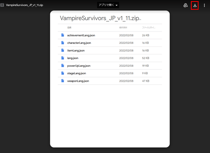Screen dimensions: 210x153
Task: Sort by the 名前 column header
Action: (69, 28)
